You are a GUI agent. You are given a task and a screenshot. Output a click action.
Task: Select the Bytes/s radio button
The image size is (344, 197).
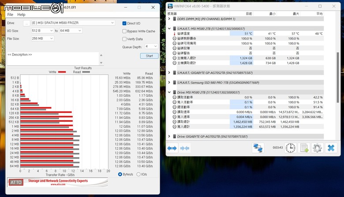(120, 174)
